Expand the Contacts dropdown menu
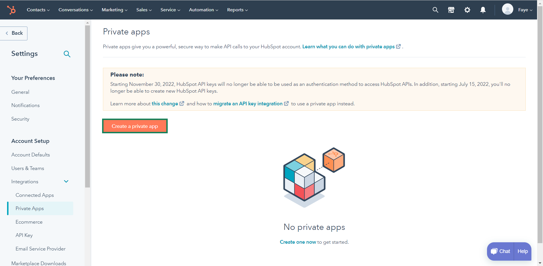The height and width of the screenshot is (266, 543). (38, 10)
